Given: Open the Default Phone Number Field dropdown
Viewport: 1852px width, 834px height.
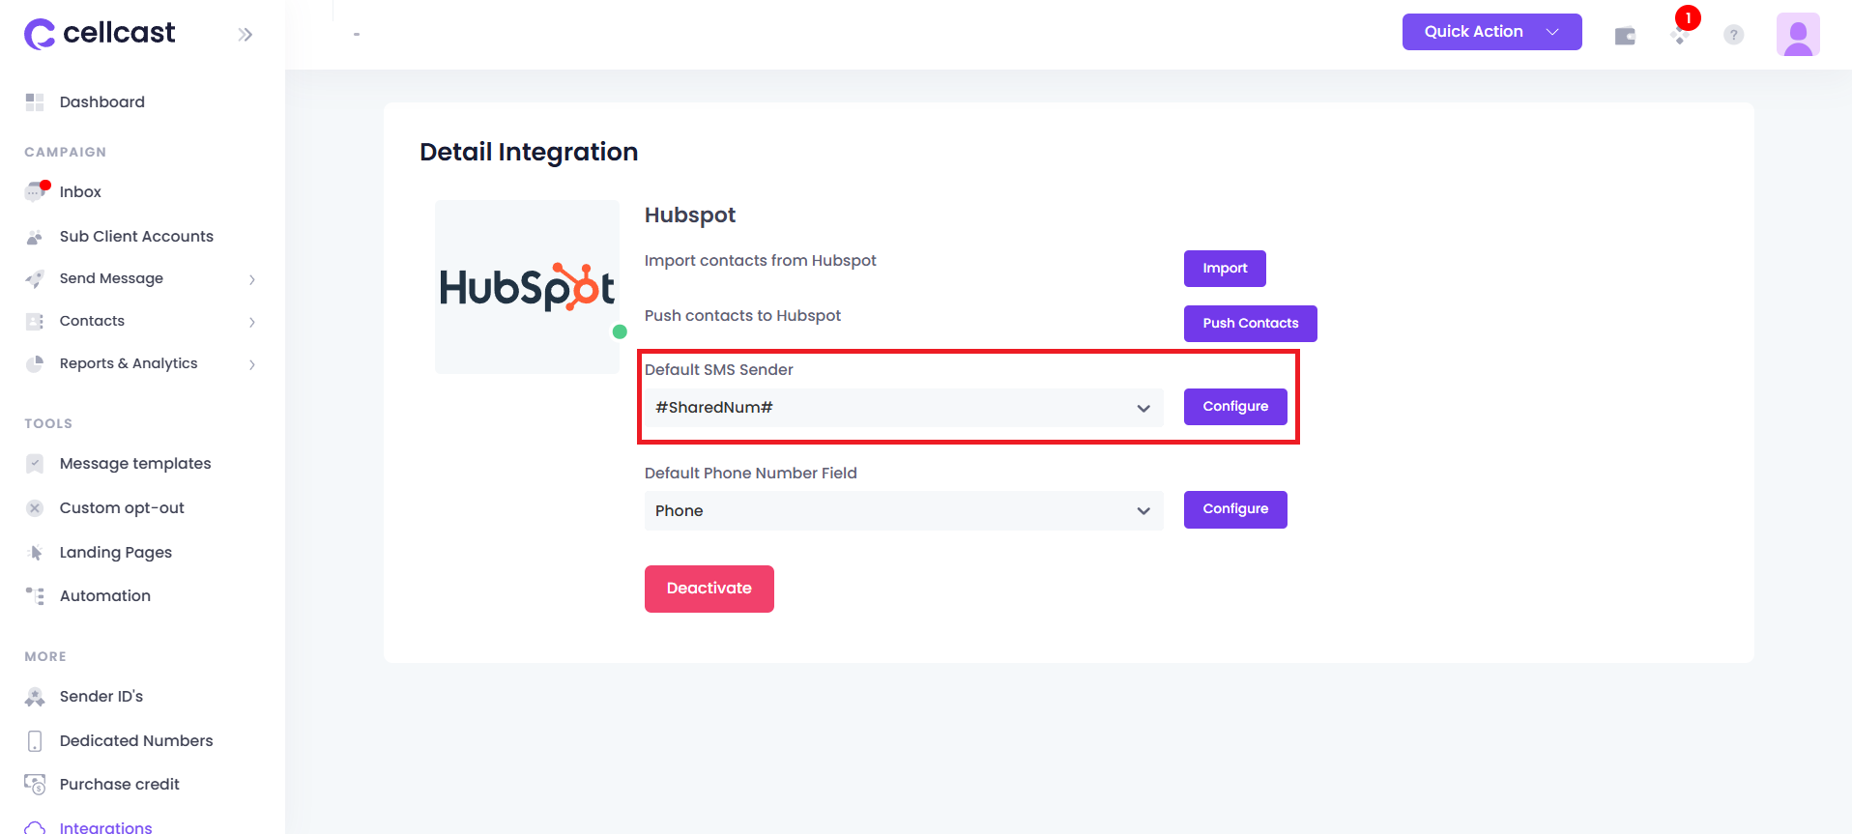Looking at the screenshot, I should [904, 510].
